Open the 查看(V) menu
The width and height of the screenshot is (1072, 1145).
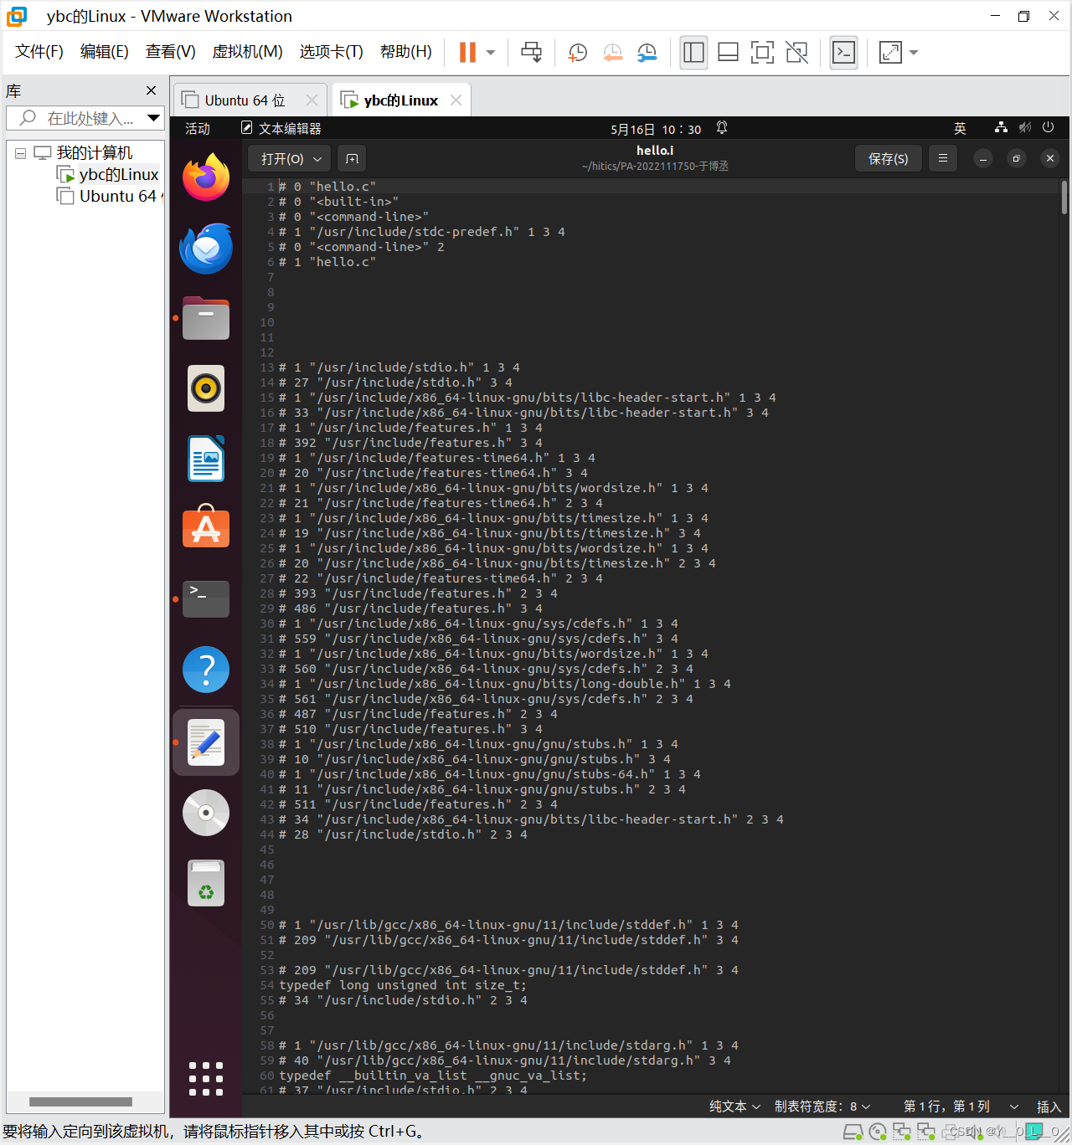pyautogui.click(x=171, y=52)
